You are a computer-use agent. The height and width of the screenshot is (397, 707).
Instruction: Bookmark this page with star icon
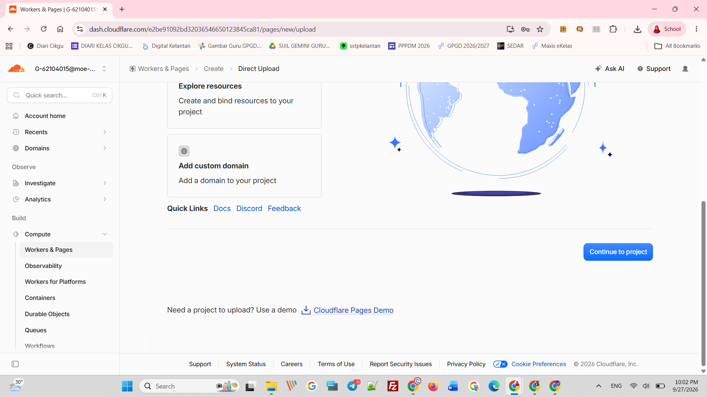click(x=540, y=29)
